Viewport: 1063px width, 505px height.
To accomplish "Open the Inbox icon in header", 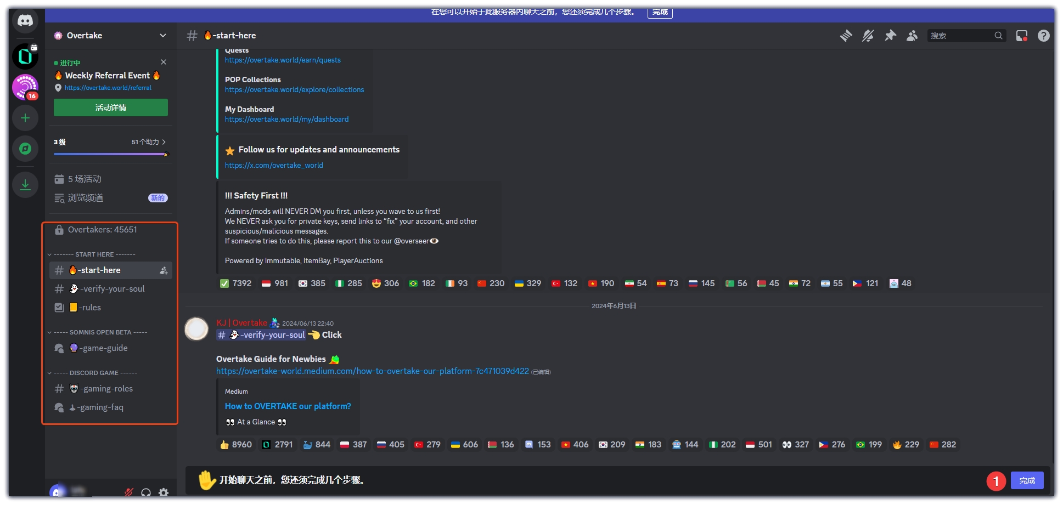I will (1021, 36).
